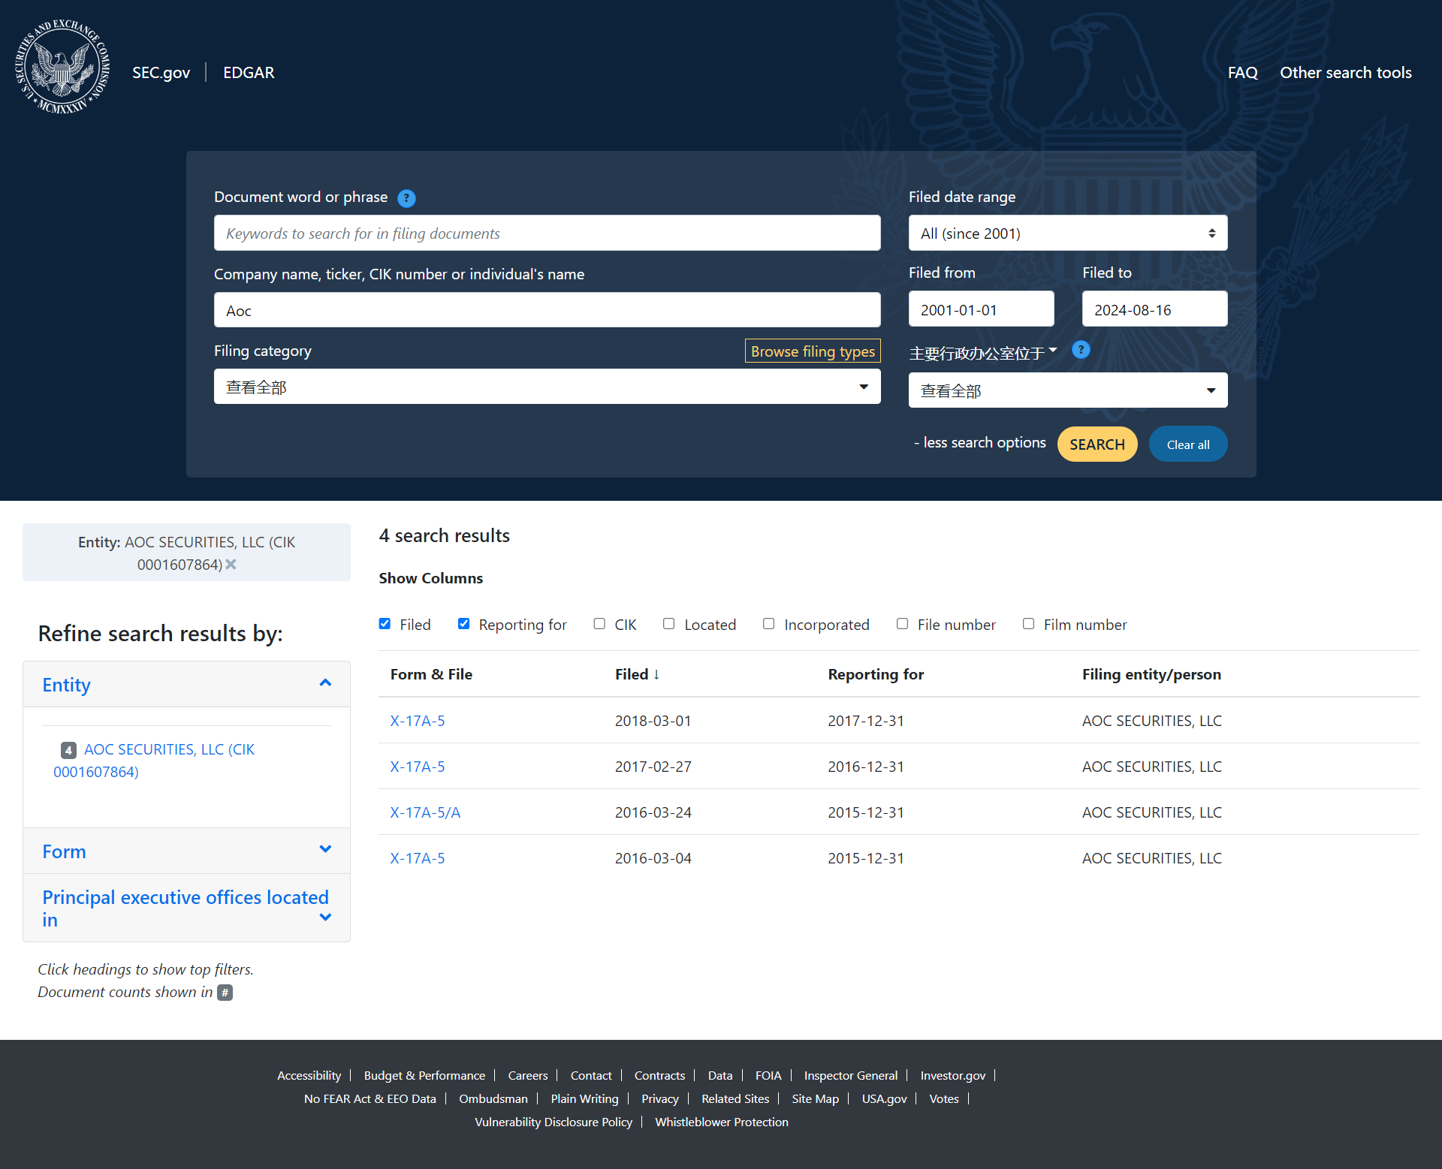
Task: Toggle the Reporting for column checkbox
Action: click(463, 624)
